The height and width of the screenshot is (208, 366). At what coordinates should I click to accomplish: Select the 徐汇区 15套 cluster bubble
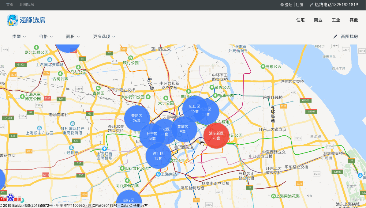pos(158,156)
